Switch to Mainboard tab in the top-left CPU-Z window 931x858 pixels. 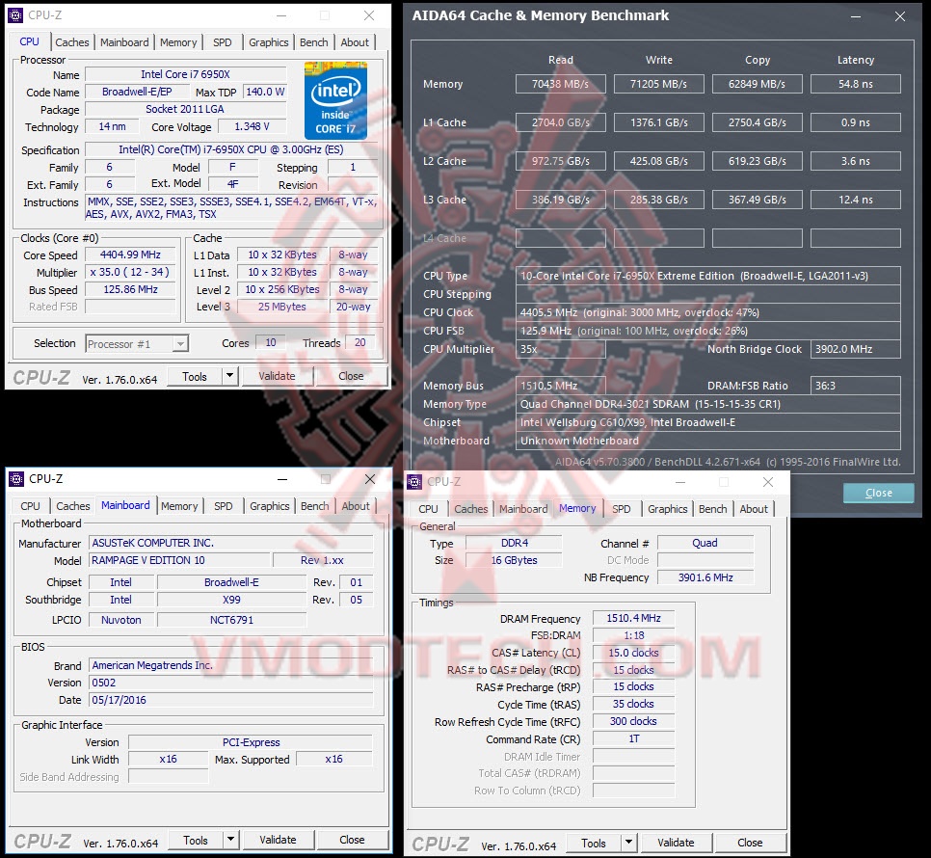[x=124, y=42]
